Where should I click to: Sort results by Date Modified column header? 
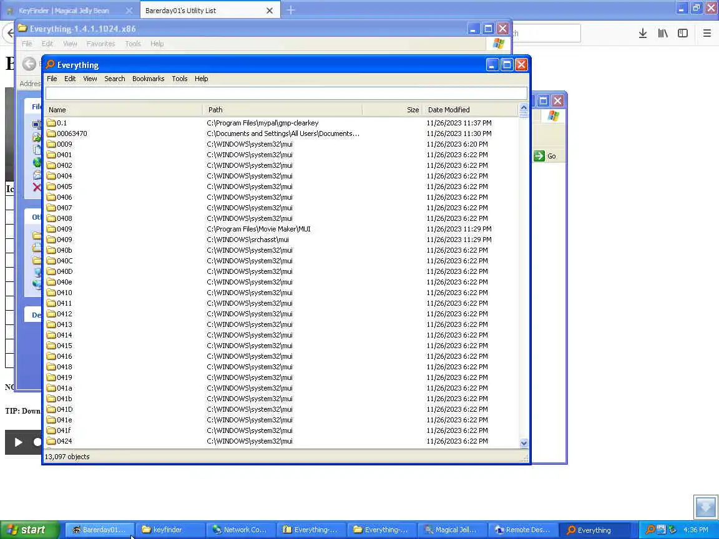(x=470, y=110)
